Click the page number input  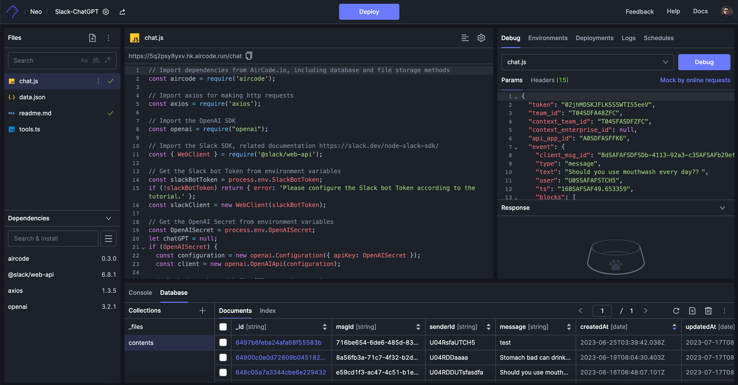[x=602, y=311]
